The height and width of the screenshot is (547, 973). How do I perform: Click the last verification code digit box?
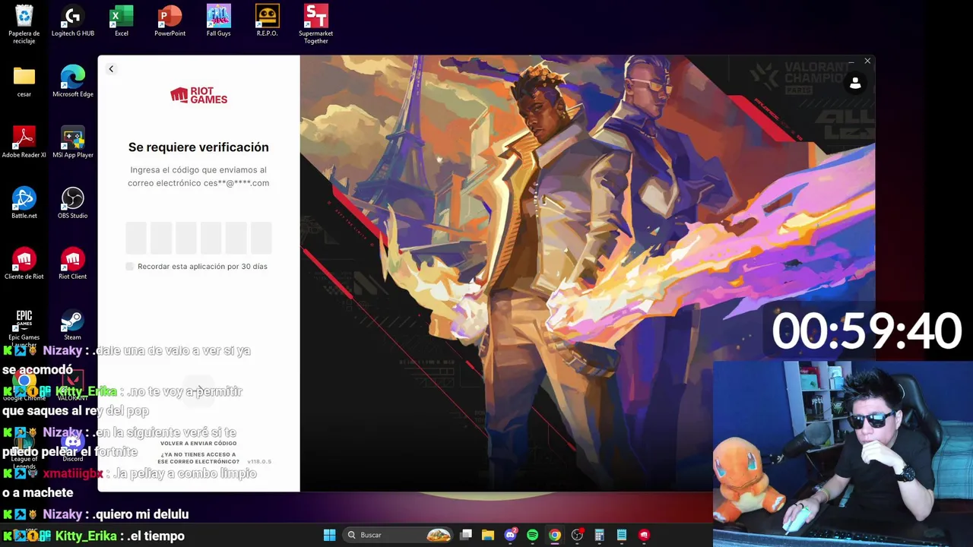click(261, 238)
